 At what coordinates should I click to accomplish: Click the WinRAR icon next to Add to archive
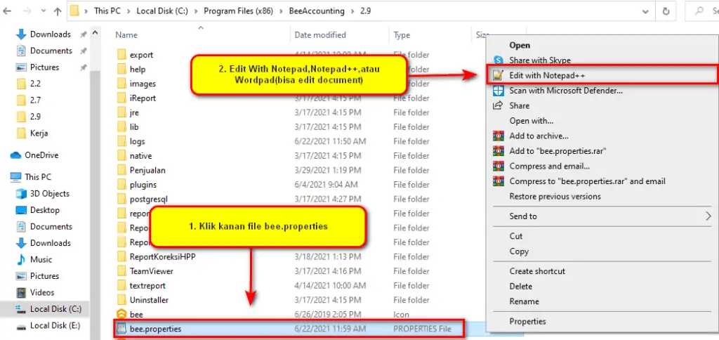[499, 136]
